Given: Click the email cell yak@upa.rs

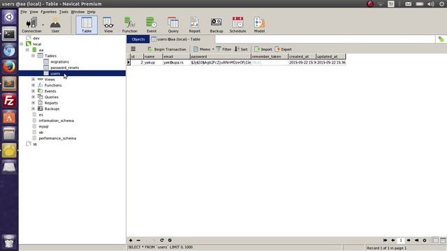Looking at the screenshot, I should point(176,62).
